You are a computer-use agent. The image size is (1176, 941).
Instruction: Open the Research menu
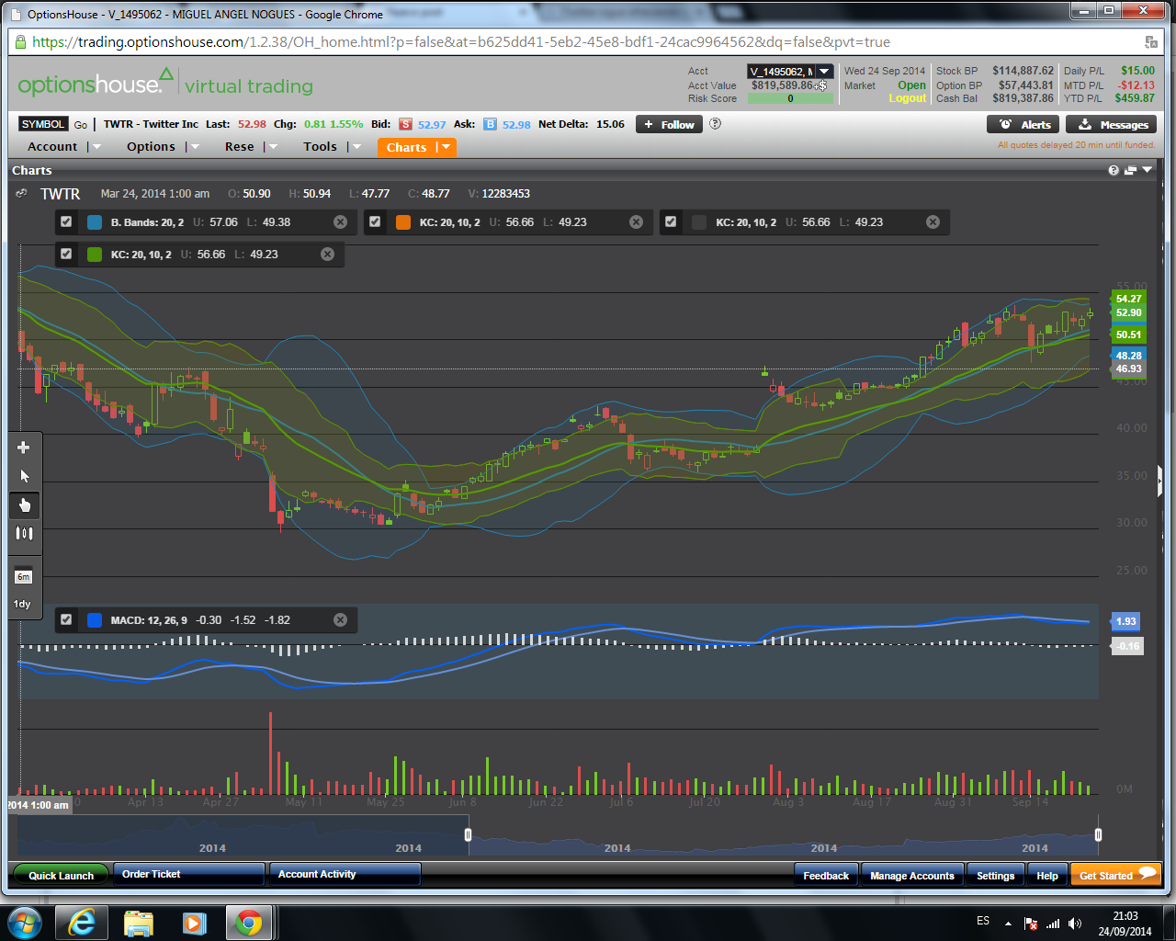pos(240,147)
